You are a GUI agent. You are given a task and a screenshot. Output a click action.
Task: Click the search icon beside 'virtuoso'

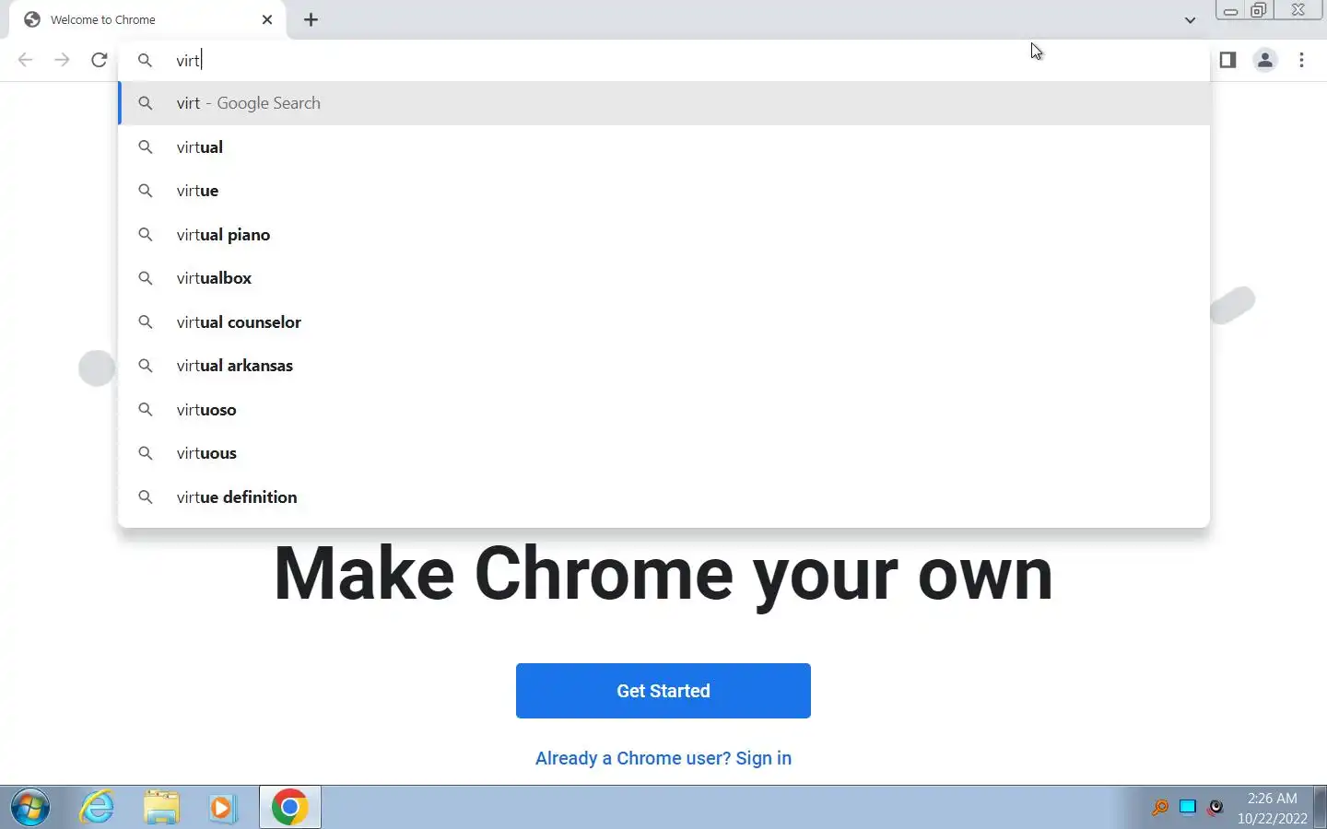pyautogui.click(x=145, y=410)
